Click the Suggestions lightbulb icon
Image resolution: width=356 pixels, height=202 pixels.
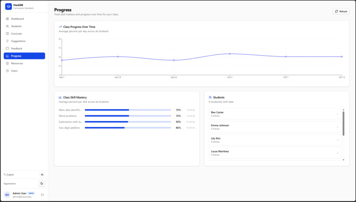tap(7, 41)
